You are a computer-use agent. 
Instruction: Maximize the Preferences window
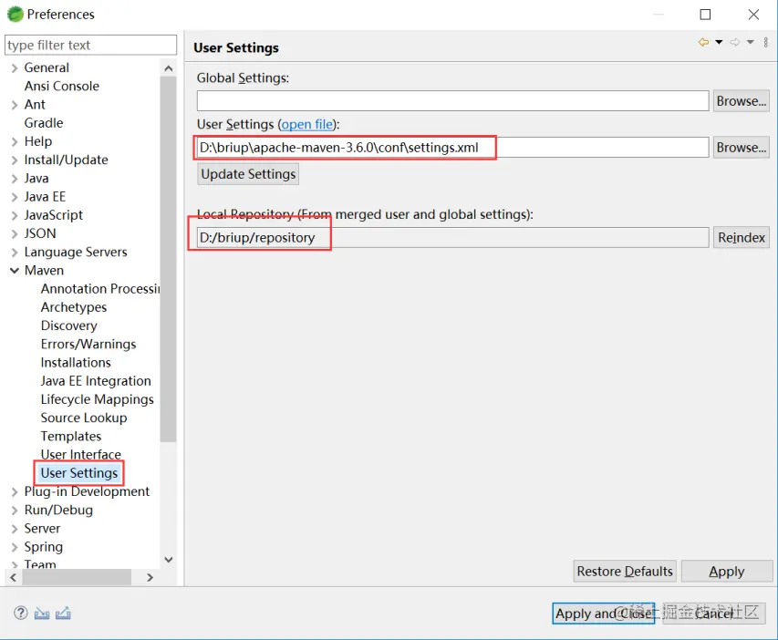point(705,15)
